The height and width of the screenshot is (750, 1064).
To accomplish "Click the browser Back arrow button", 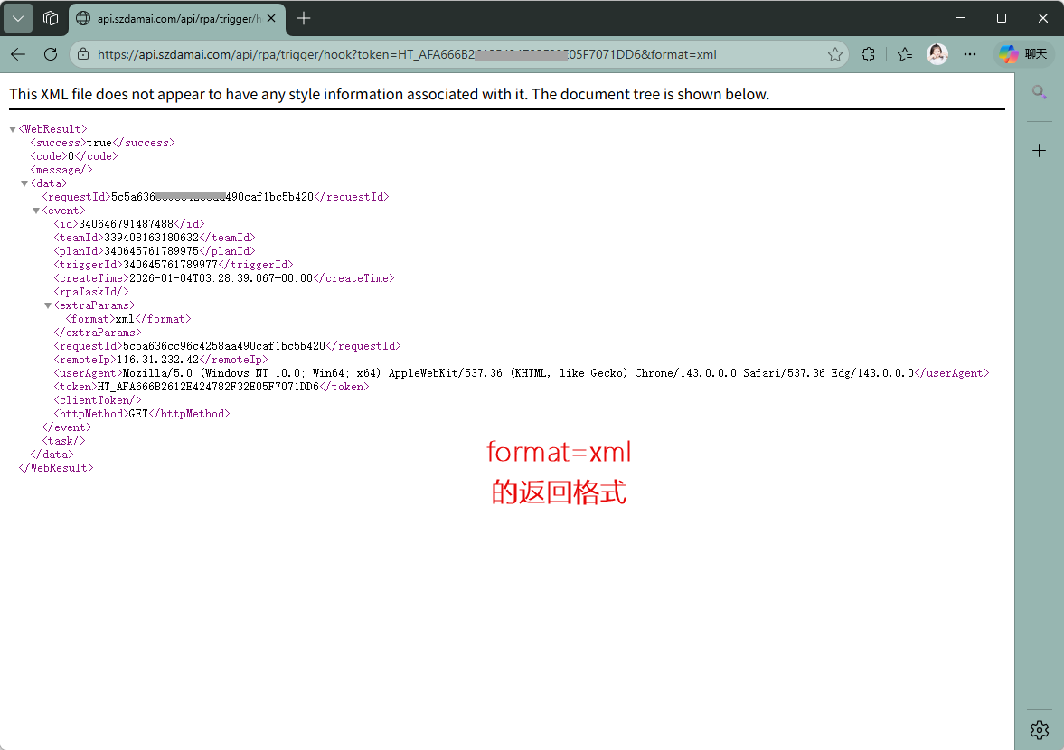I will click(18, 54).
